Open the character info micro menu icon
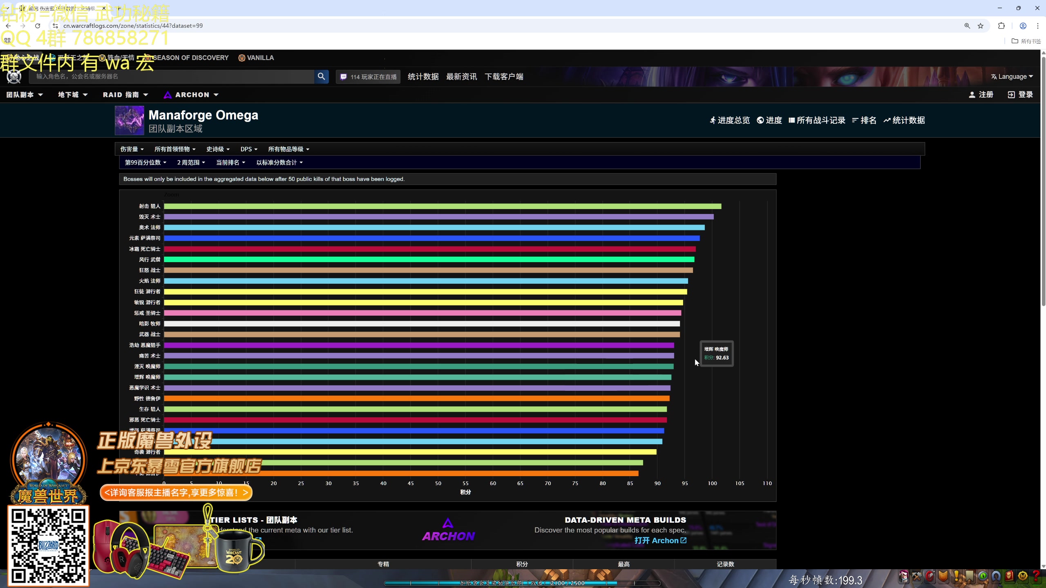 [903, 576]
